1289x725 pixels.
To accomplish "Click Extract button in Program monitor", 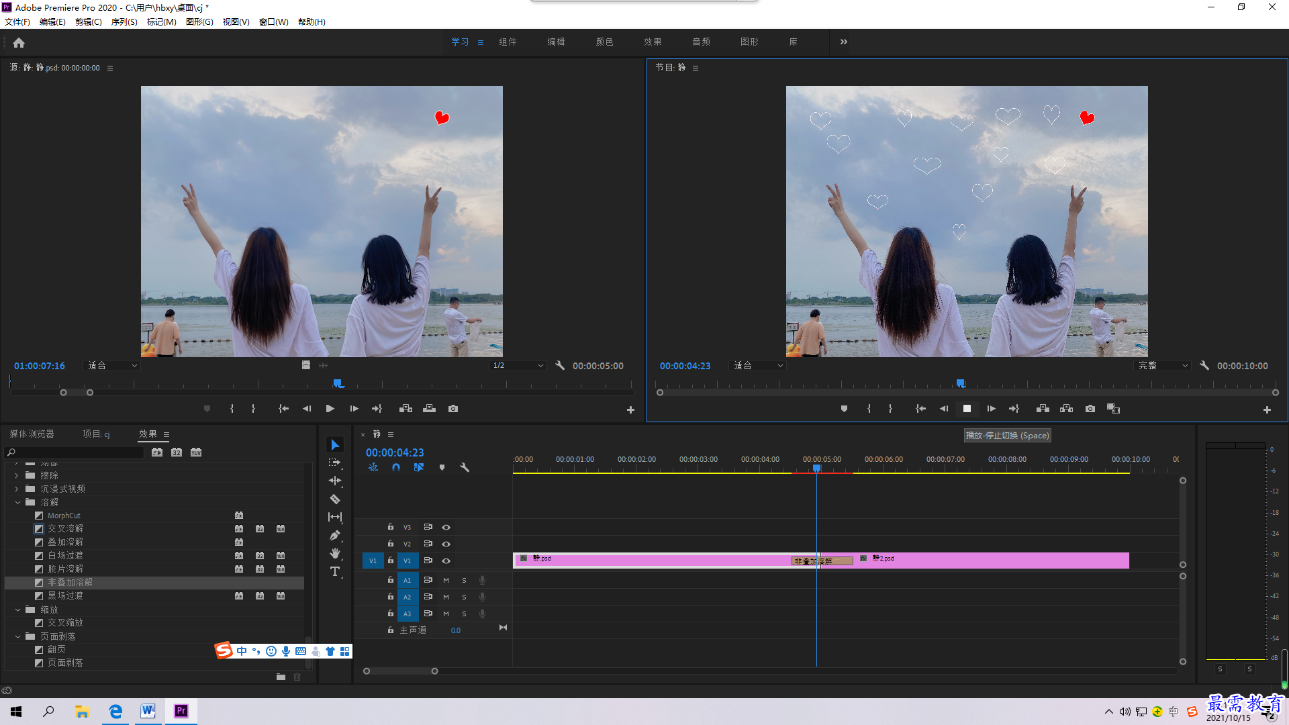I will [x=1066, y=409].
